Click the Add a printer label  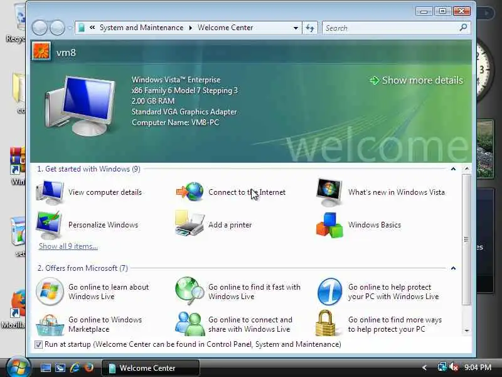230,225
